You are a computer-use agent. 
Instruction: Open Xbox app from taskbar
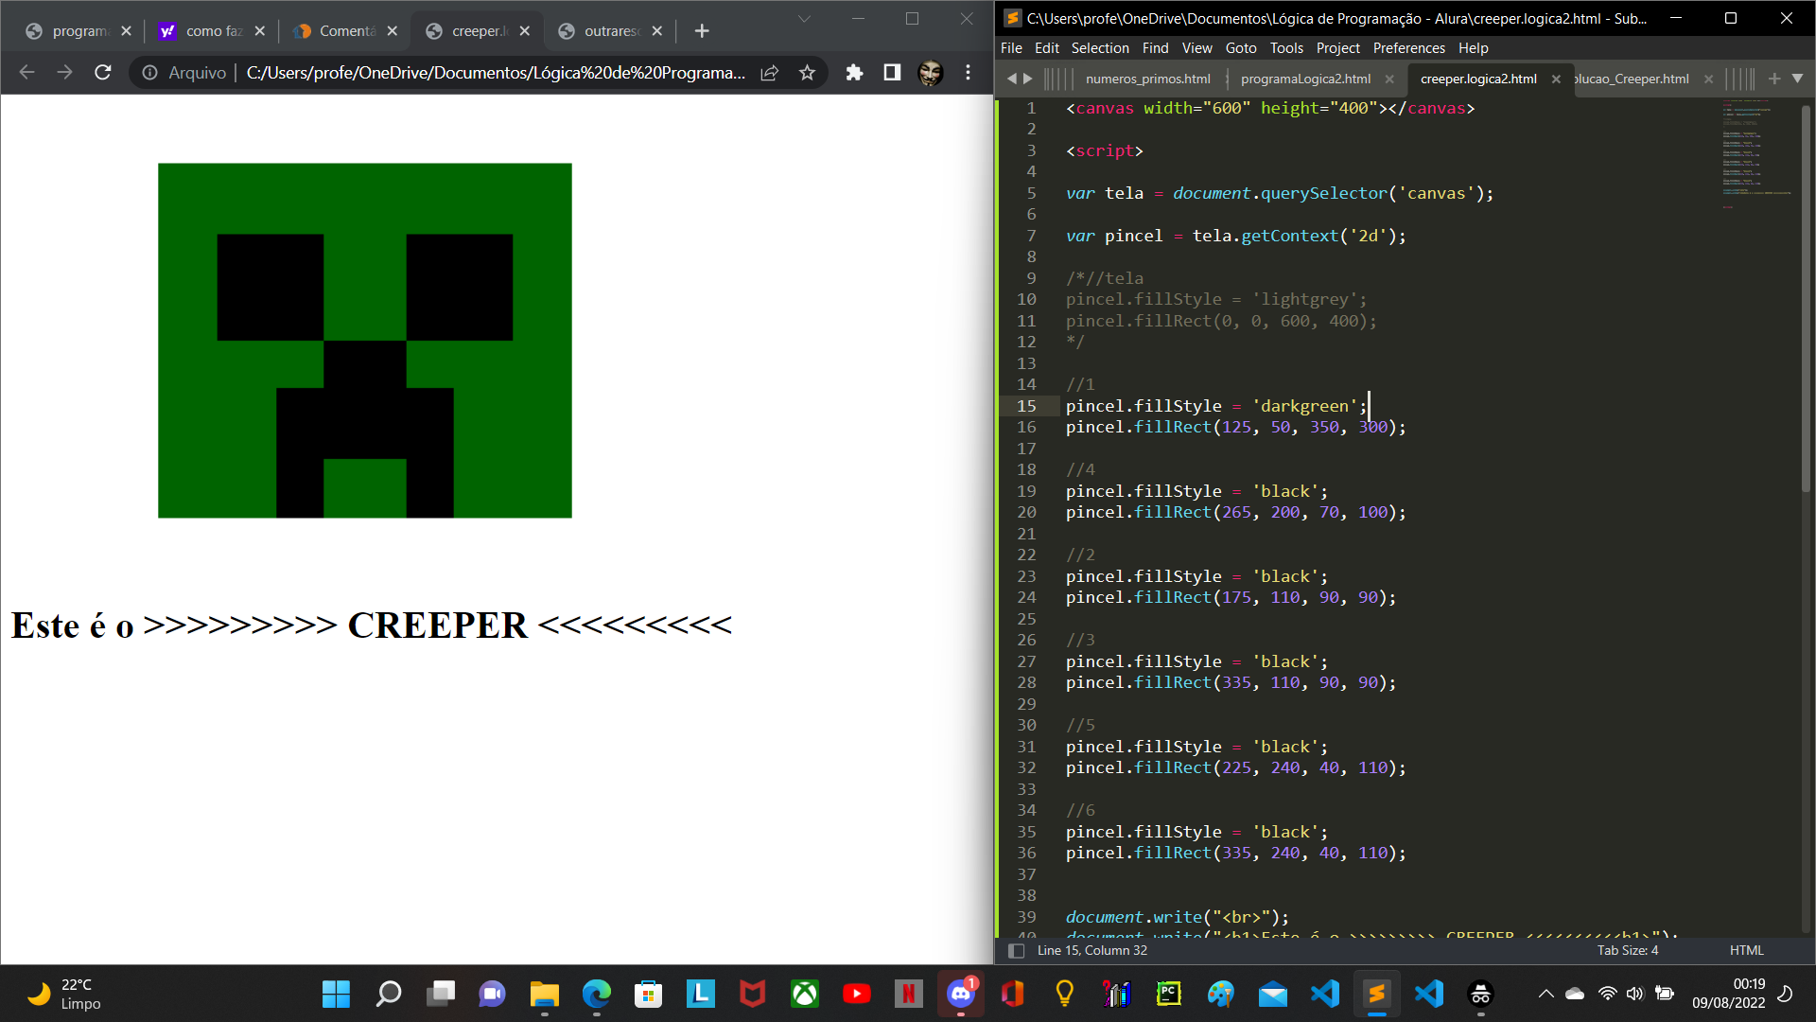(x=805, y=994)
